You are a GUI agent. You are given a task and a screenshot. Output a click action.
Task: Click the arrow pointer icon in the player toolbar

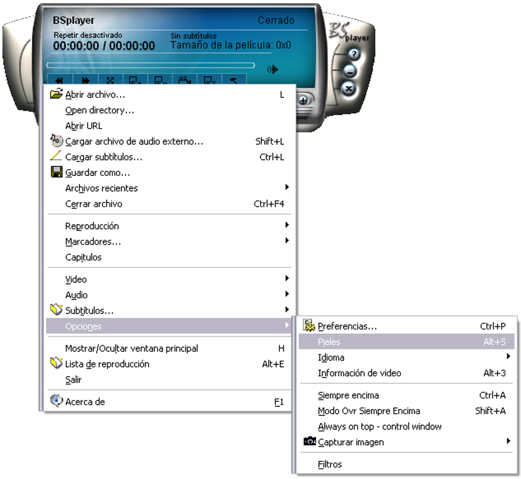point(234,80)
